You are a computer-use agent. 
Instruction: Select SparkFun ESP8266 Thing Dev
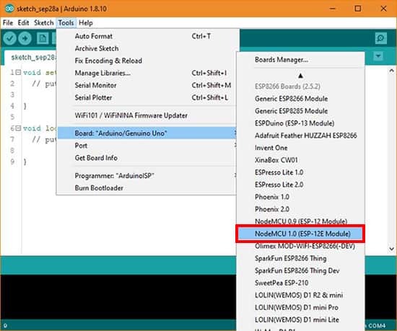(300, 270)
